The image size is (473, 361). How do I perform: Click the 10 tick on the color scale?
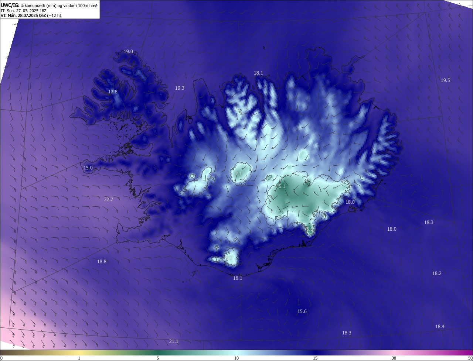tap(236, 358)
